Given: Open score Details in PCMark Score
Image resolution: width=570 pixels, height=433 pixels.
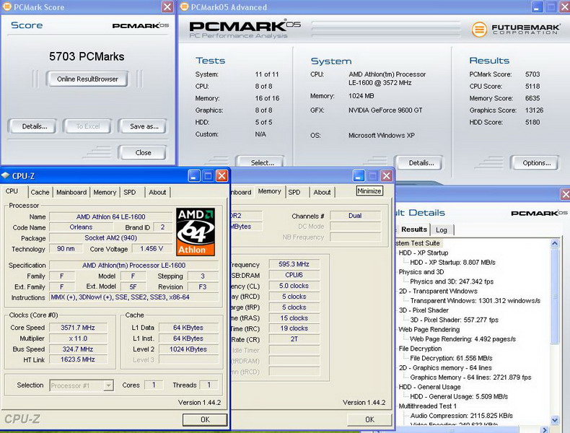Looking at the screenshot, I should tap(32, 126).
